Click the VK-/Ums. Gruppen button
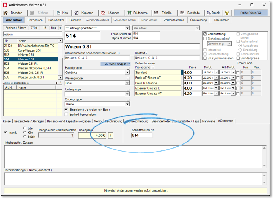 [x=116, y=64]
